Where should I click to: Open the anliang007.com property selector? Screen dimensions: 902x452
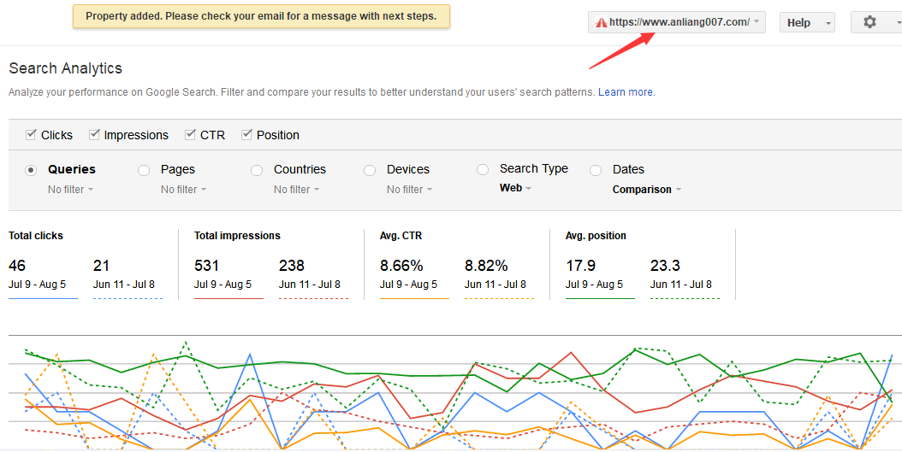tap(676, 22)
